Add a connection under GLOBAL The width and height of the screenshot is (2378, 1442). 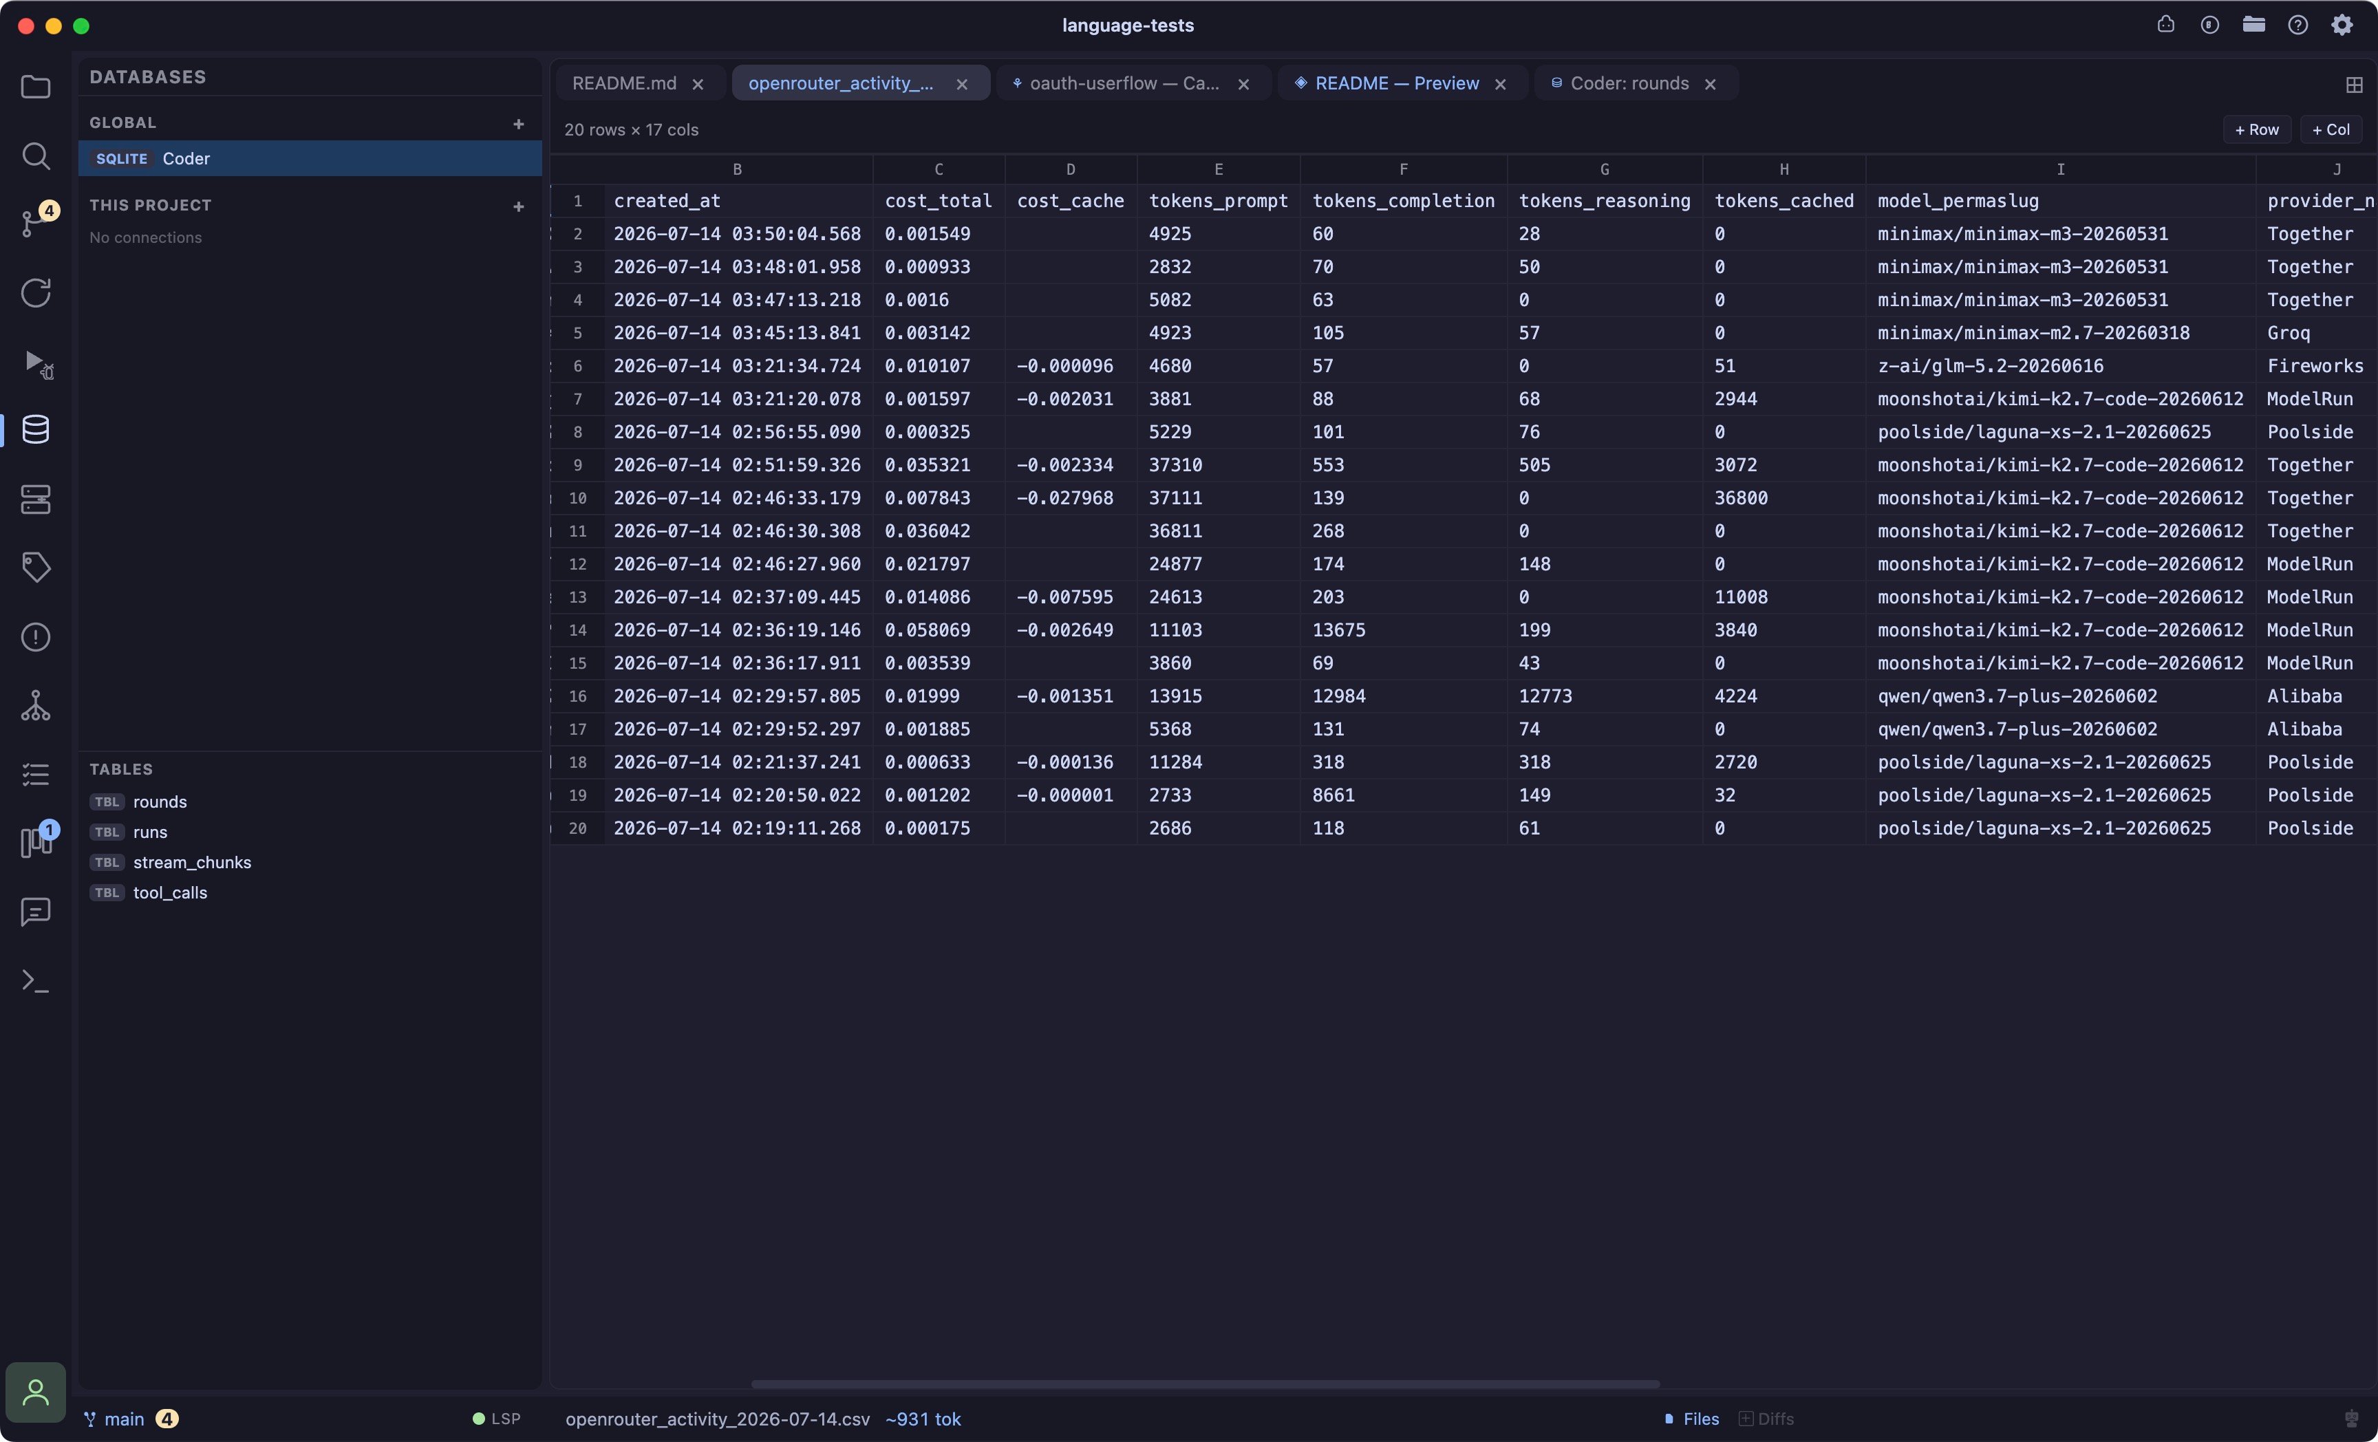[x=519, y=124]
